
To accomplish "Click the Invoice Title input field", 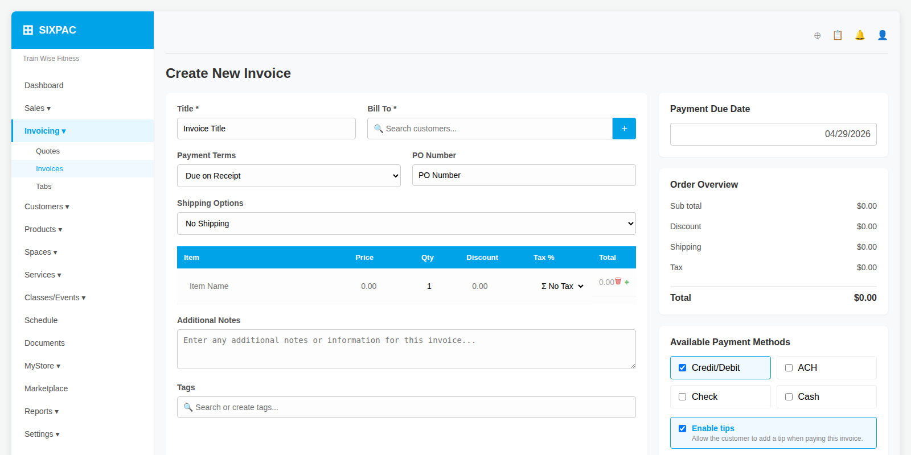I will (266, 129).
